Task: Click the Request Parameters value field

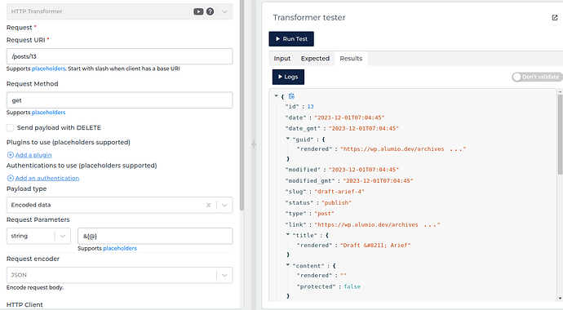Action: click(155, 236)
